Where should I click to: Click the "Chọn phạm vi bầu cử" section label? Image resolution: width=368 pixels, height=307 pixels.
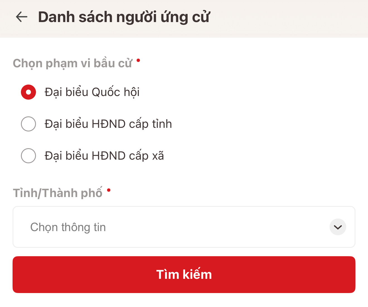72,63
